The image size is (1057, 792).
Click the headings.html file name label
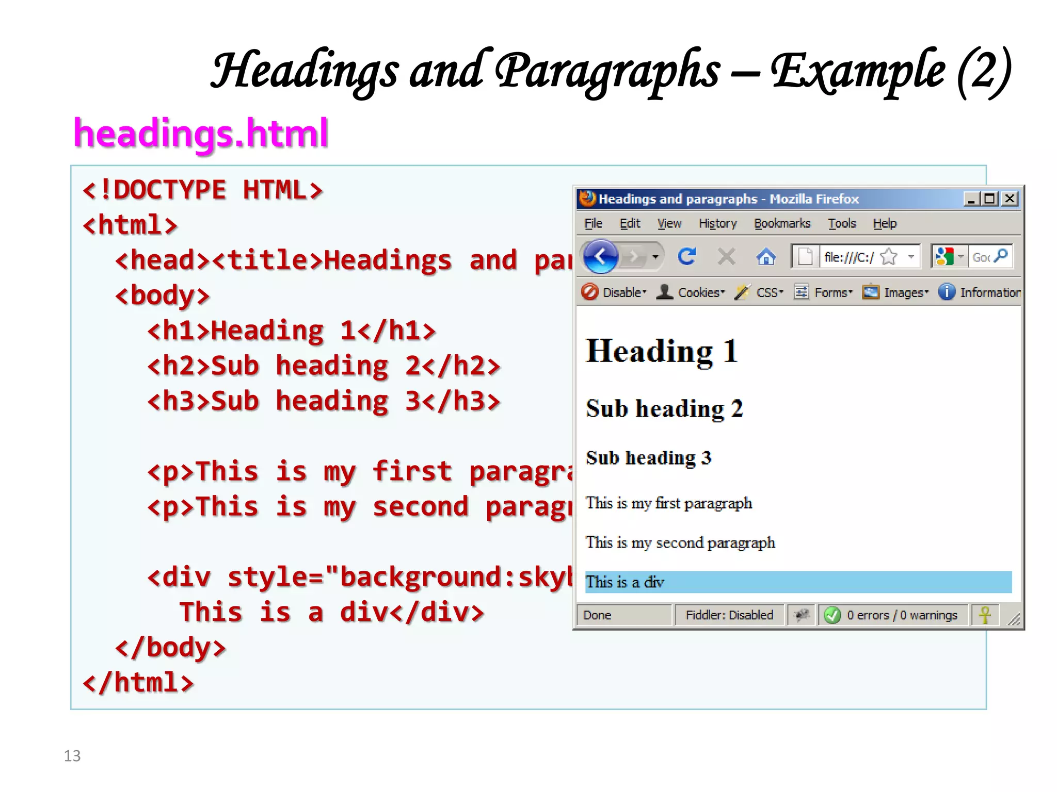point(200,134)
